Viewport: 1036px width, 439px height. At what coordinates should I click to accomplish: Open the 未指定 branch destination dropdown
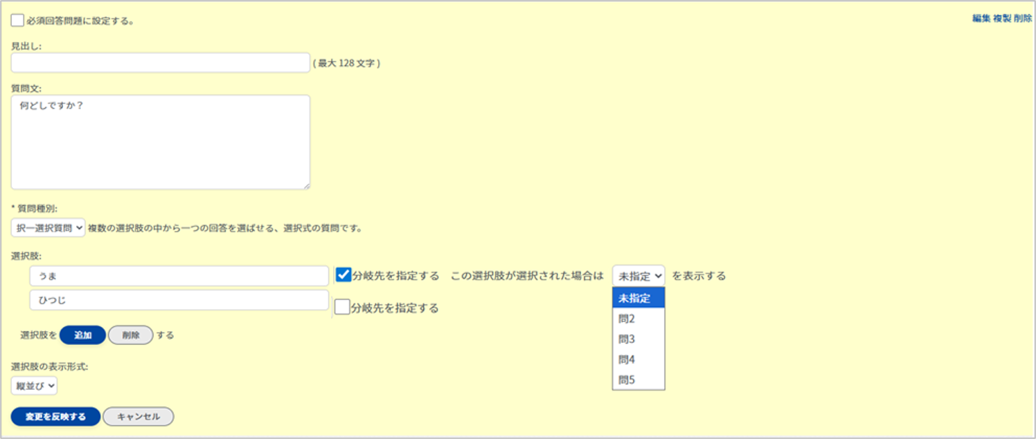[638, 274]
